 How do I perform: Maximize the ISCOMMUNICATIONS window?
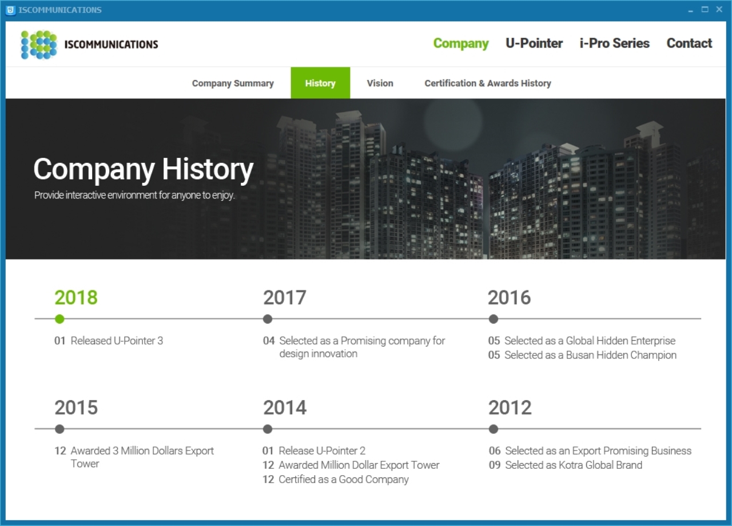(705, 10)
